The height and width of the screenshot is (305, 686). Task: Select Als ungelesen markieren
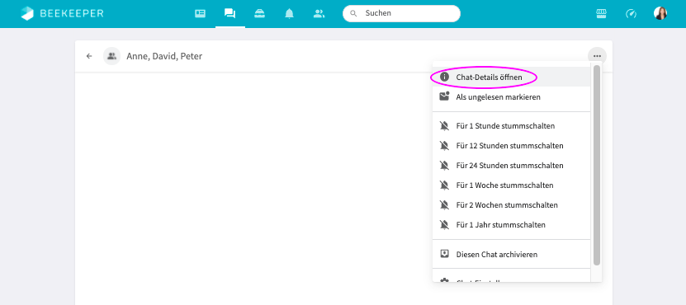[x=512, y=97]
